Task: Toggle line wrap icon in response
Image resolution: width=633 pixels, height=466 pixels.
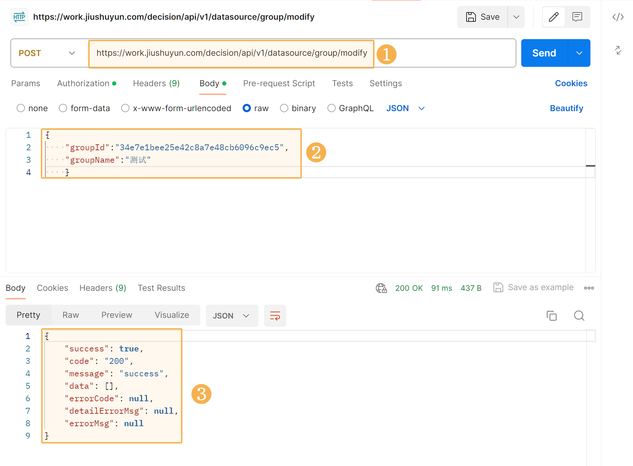Action: 275,316
